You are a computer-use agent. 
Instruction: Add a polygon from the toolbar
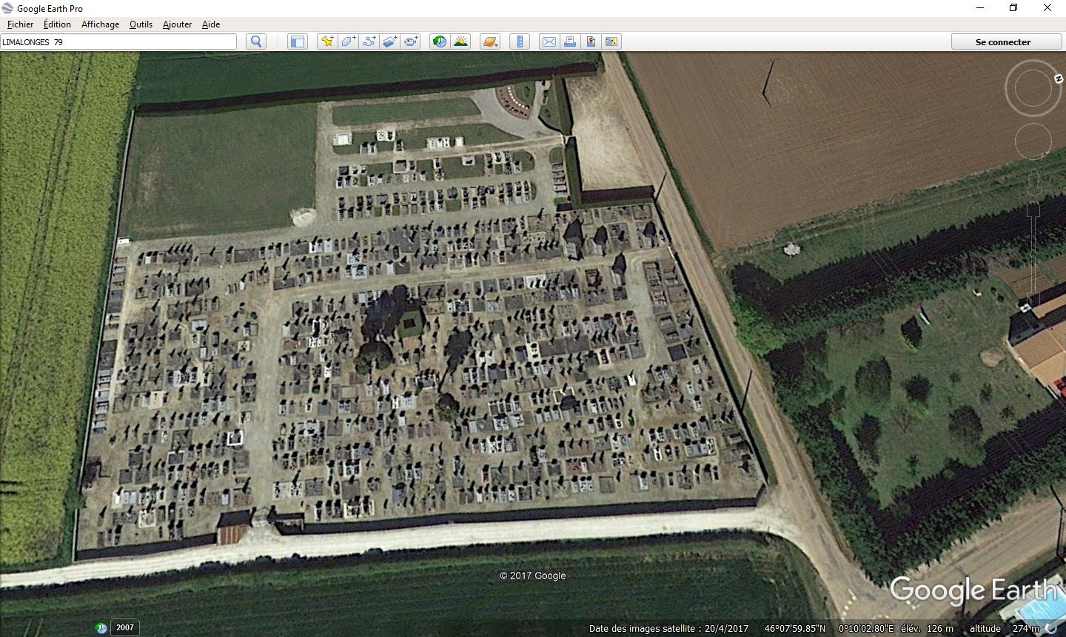(348, 41)
